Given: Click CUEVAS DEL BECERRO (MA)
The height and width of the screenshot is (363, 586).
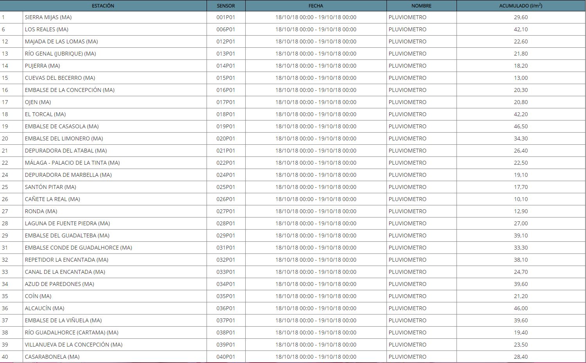Looking at the screenshot, I should pyautogui.click(x=60, y=78).
